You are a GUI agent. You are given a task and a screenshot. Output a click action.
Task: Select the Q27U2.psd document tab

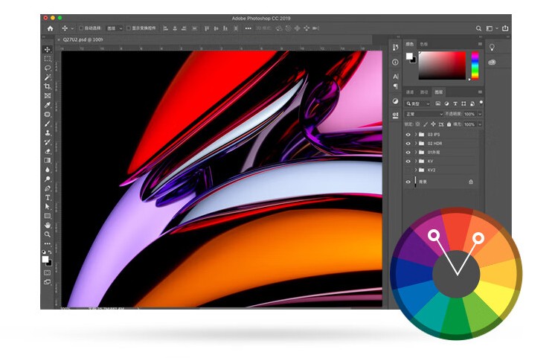[x=83, y=39]
